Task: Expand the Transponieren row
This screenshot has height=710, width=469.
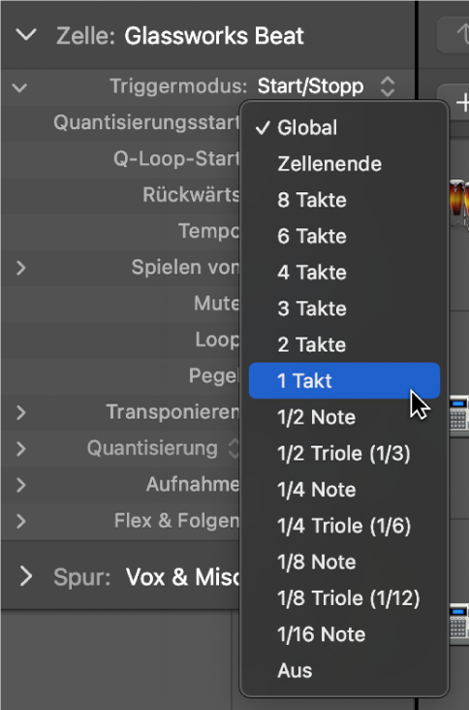Action: click(x=20, y=412)
